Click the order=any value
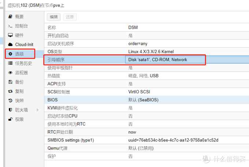This screenshot has width=249, height=167. (x=138, y=44)
